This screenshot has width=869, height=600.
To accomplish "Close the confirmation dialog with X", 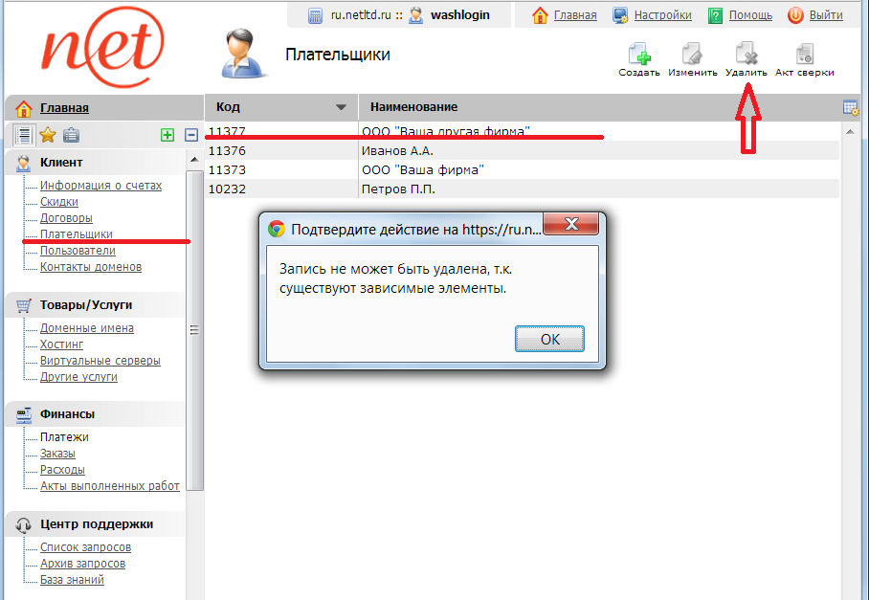I will [572, 228].
